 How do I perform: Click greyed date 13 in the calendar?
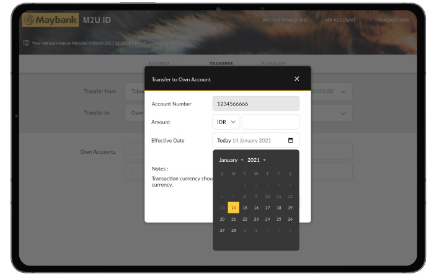[x=222, y=208]
